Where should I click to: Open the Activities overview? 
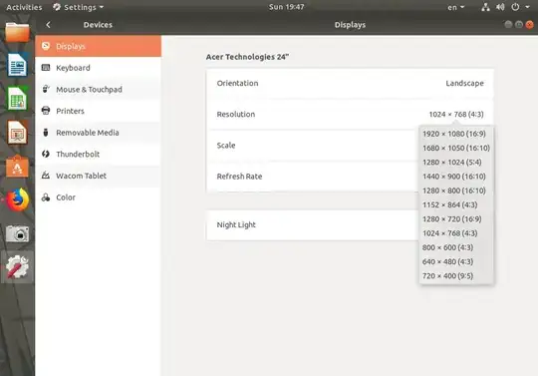24,7
